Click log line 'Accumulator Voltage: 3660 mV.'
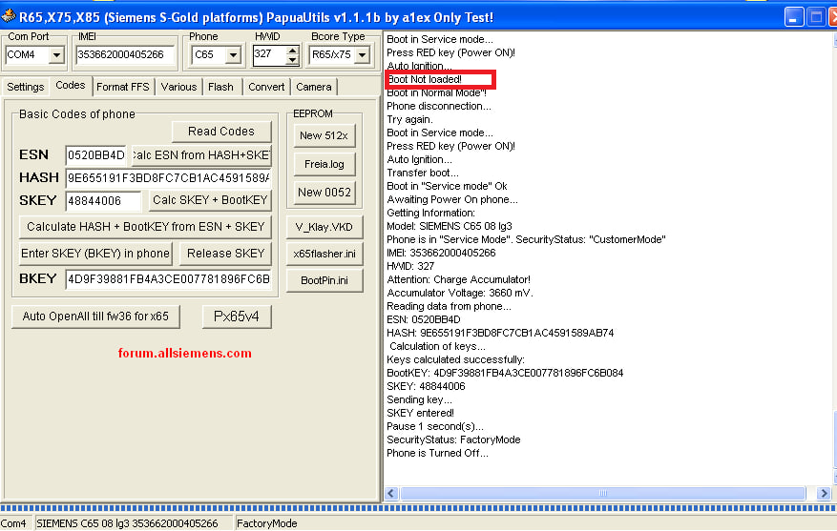 coord(460,293)
